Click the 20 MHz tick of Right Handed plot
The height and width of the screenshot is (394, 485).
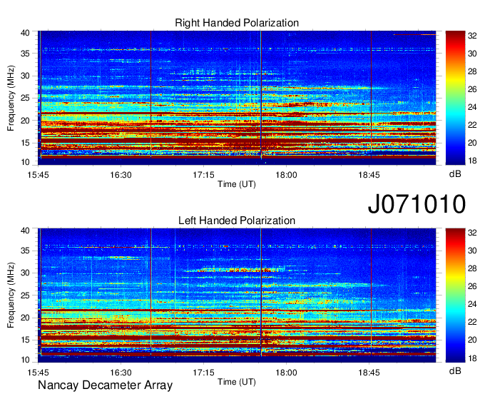25,121
